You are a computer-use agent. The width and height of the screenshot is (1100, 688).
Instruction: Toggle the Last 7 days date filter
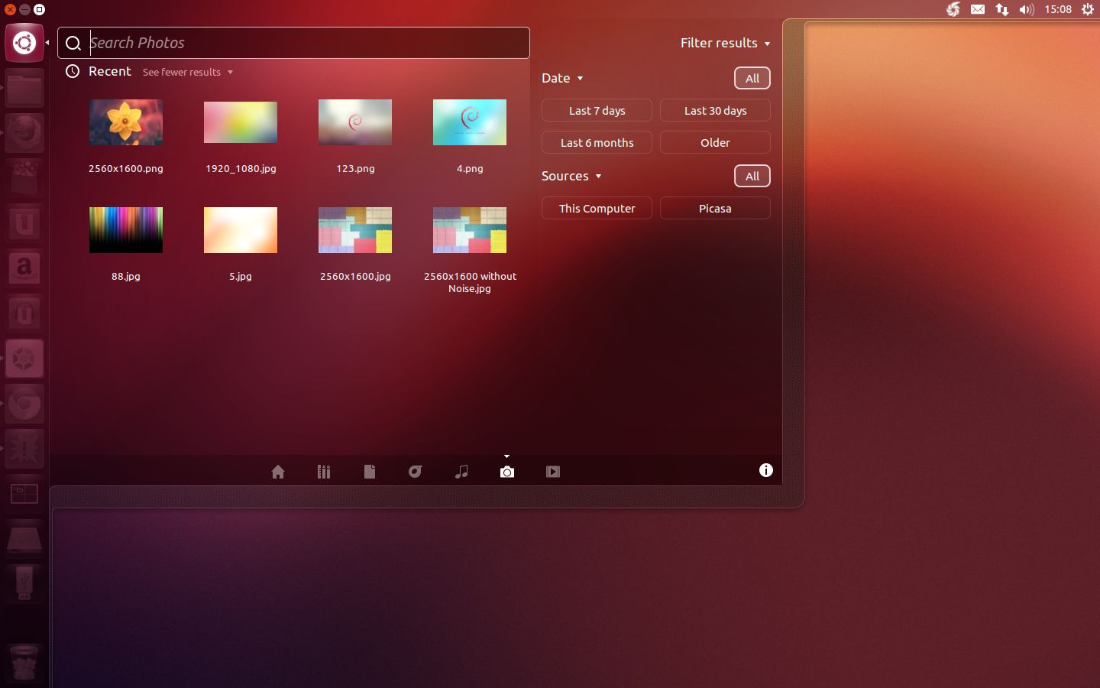pyautogui.click(x=597, y=111)
